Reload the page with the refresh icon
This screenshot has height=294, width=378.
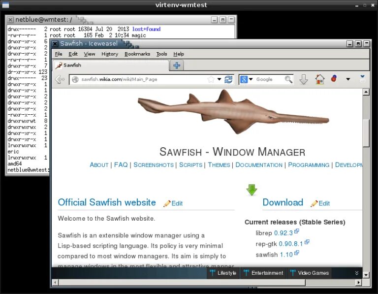[x=228, y=79]
